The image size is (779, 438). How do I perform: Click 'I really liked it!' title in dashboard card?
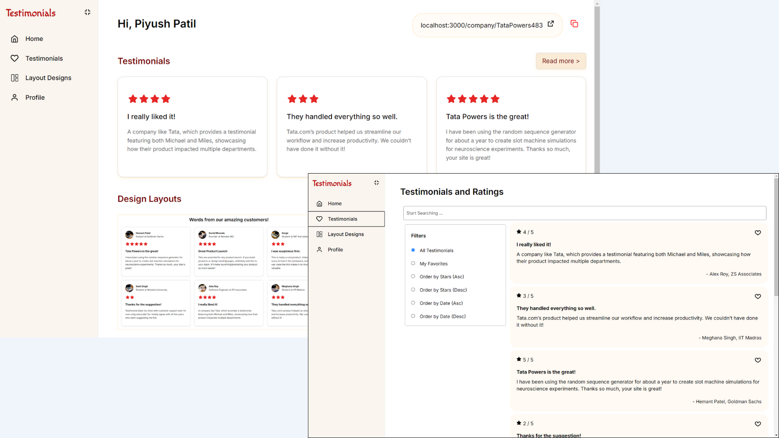click(151, 117)
